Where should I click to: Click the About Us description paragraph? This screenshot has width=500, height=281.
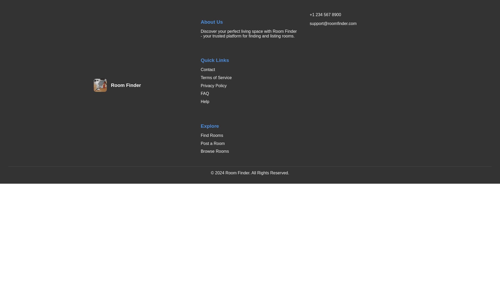[x=248, y=34]
